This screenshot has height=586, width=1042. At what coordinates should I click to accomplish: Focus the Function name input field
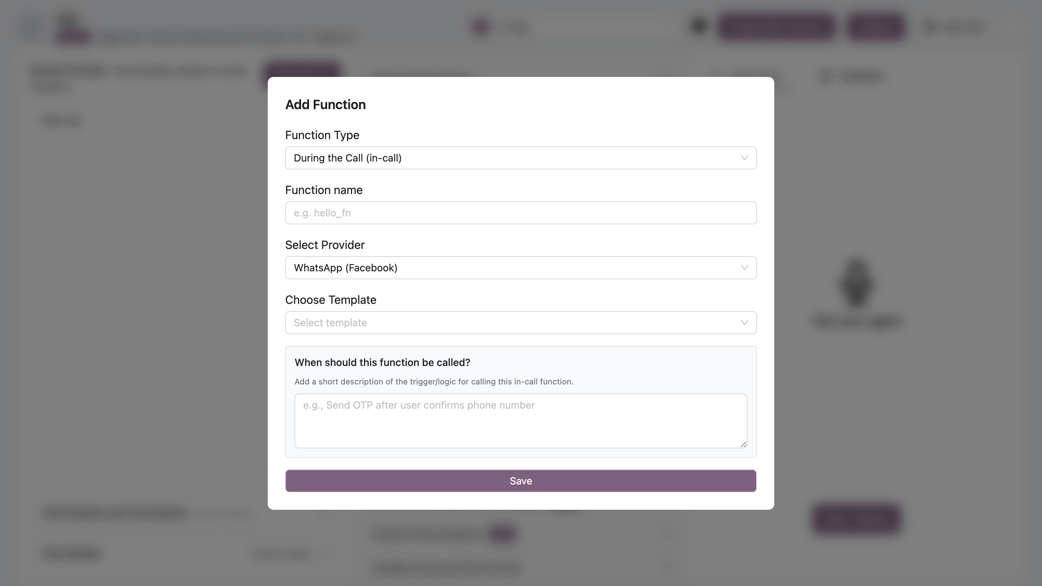pyautogui.click(x=520, y=213)
